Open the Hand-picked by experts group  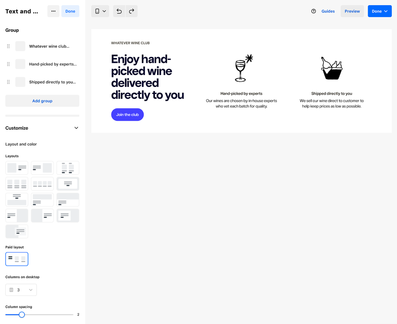(x=52, y=64)
